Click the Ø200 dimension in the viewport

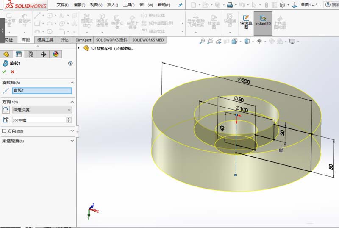244,81
